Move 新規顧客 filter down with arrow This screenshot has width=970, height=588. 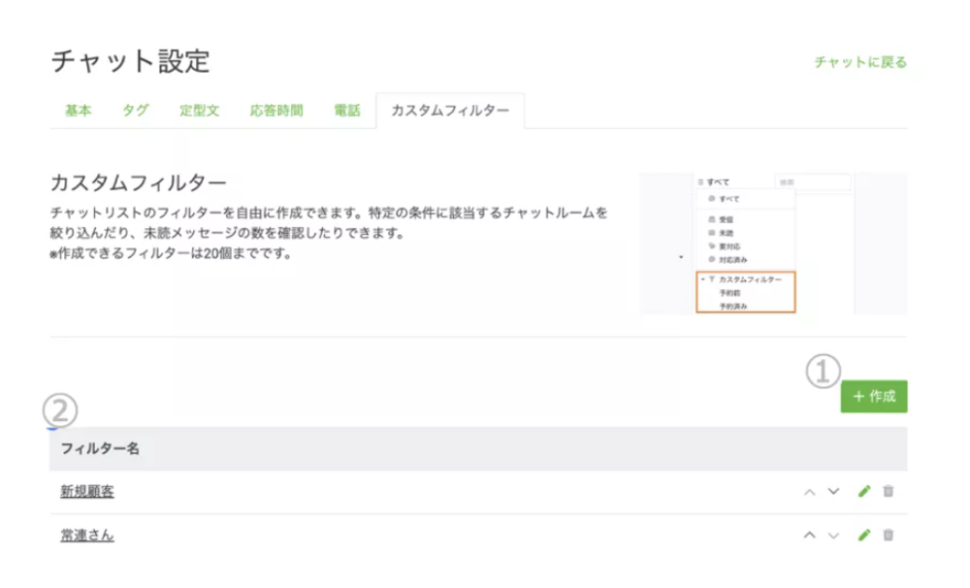point(833,492)
